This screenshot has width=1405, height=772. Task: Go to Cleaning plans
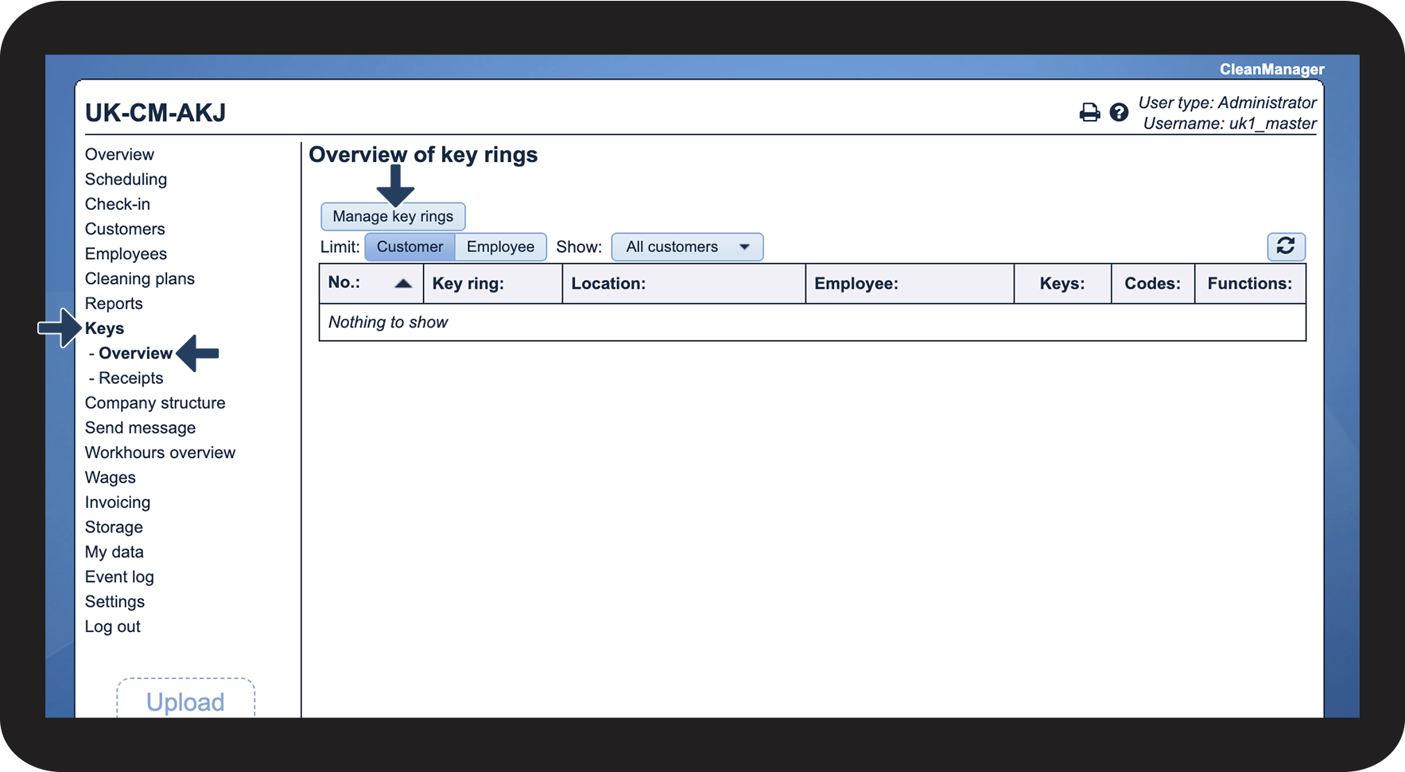click(x=140, y=278)
